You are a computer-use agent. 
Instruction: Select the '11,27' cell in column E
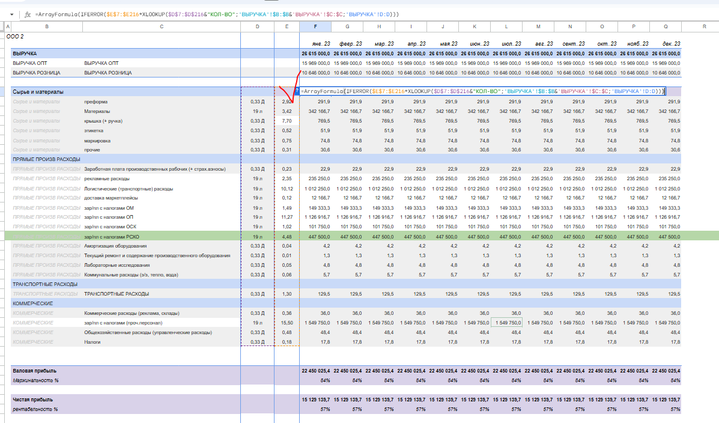[287, 218]
